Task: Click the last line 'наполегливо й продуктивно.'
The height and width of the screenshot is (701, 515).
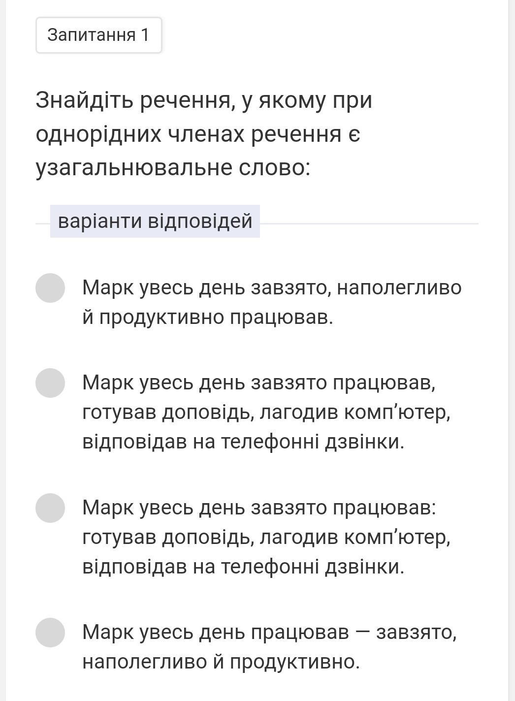Action: (x=221, y=662)
